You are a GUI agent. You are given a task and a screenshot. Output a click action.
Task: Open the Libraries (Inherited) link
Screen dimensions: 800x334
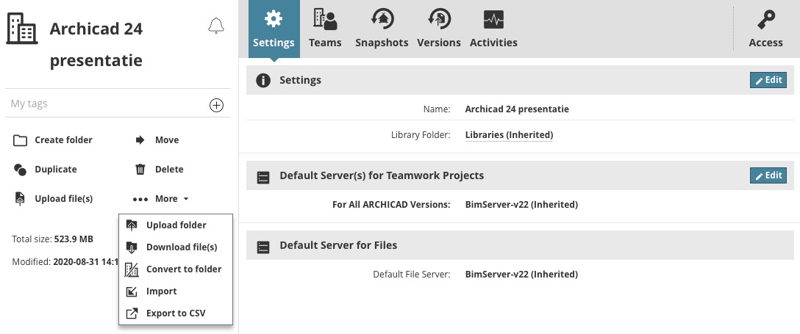(509, 135)
